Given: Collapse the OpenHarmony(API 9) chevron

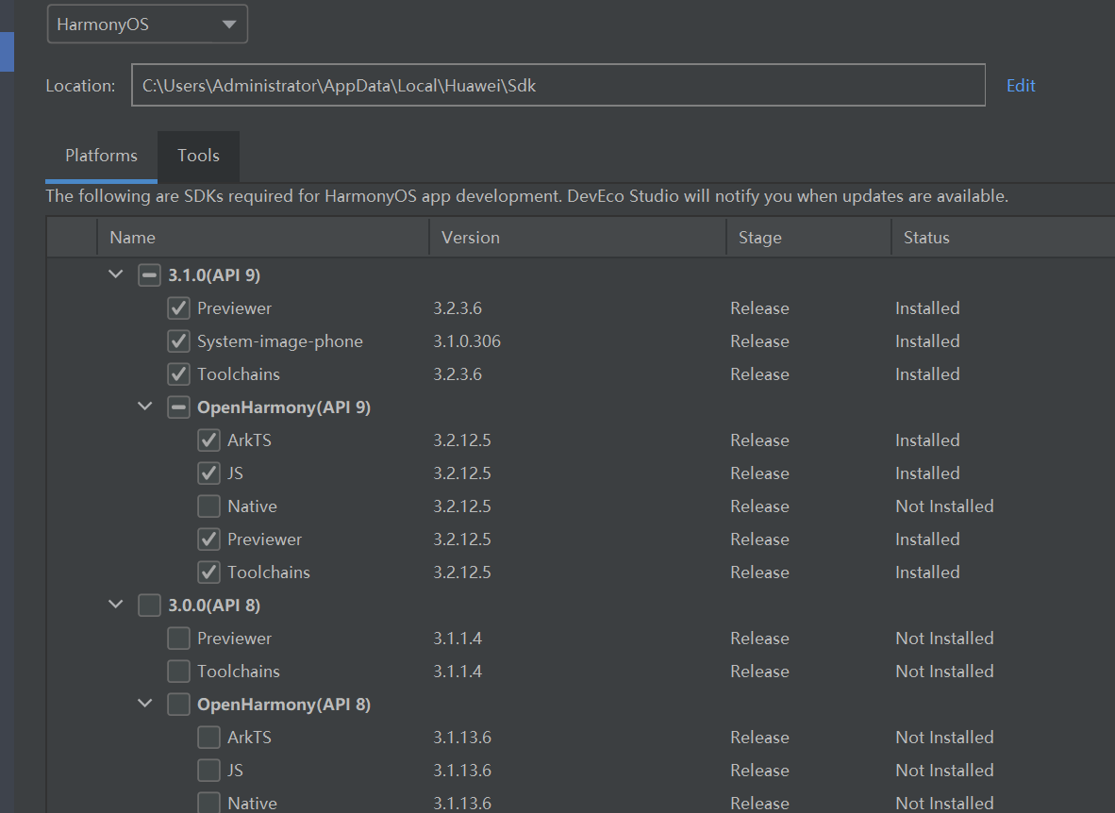Looking at the screenshot, I should coord(145,406).
